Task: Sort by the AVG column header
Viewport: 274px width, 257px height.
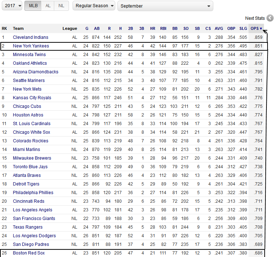Action: pyautogui.click(x=219, y=28)
